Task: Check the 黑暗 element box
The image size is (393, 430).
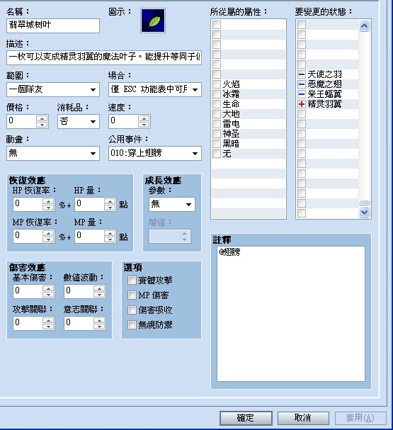Action: 217,144
